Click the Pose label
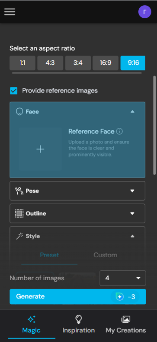This screenshot has width=157, height=342. coord(32,191)
